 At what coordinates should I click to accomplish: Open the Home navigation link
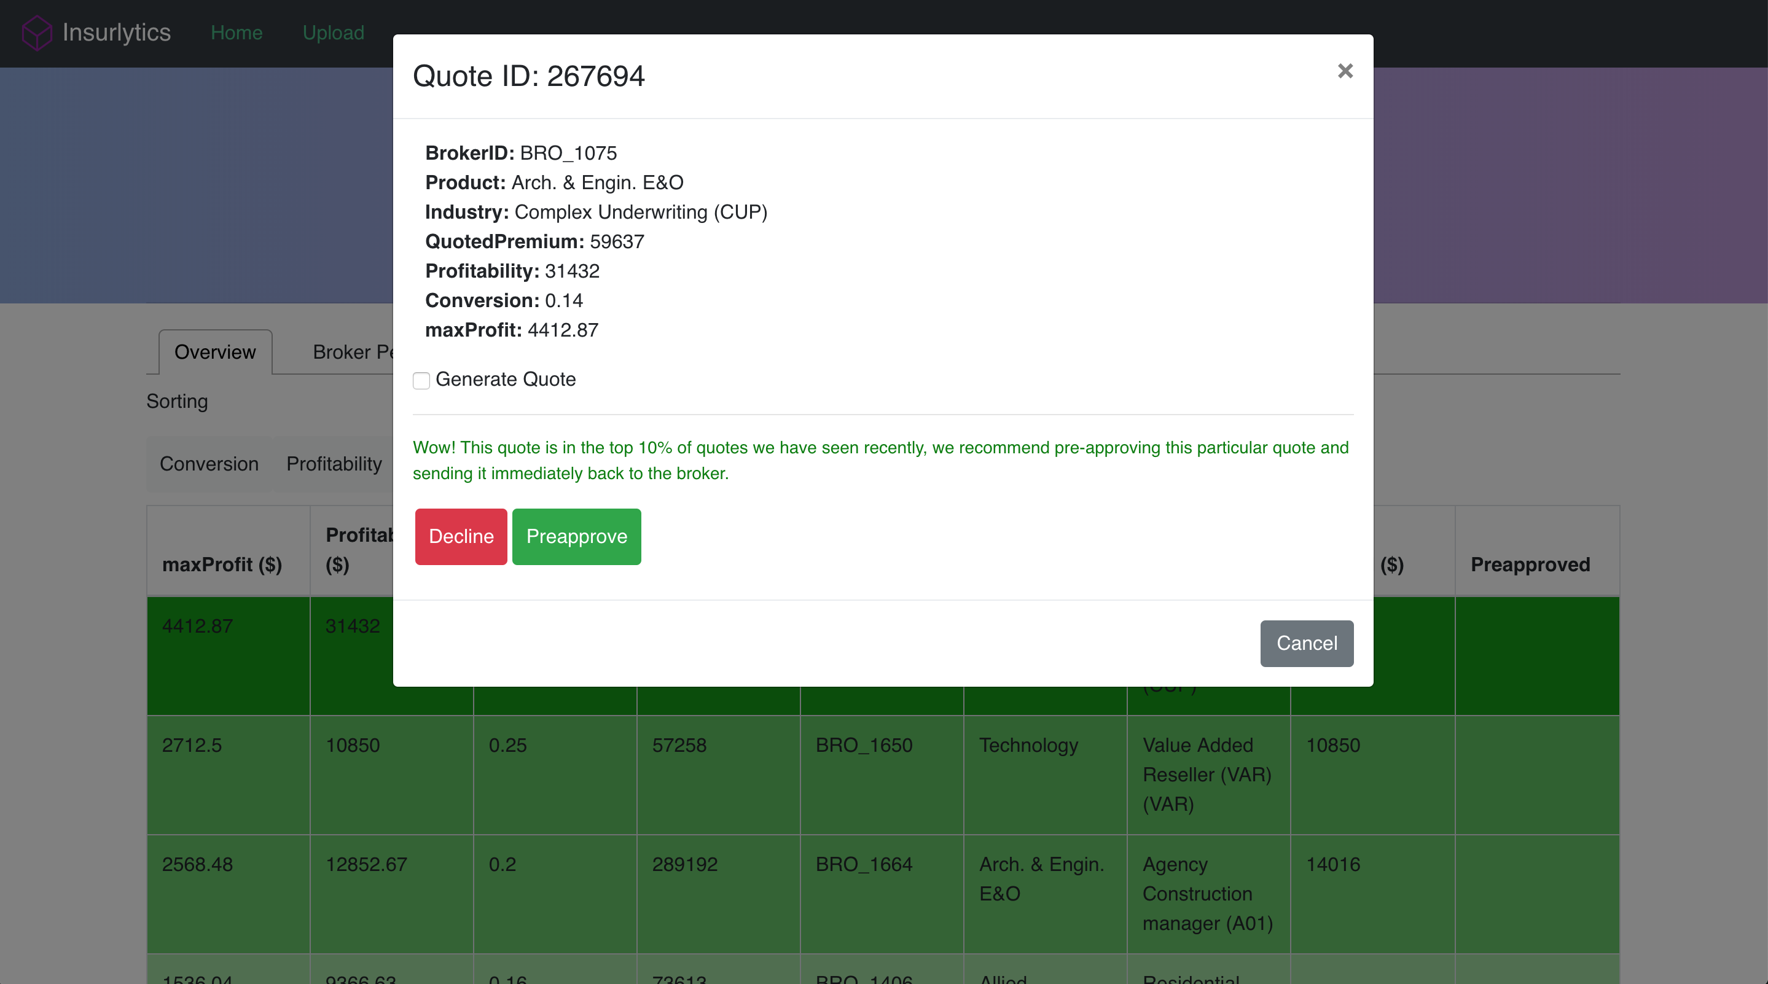pos(236,33)
